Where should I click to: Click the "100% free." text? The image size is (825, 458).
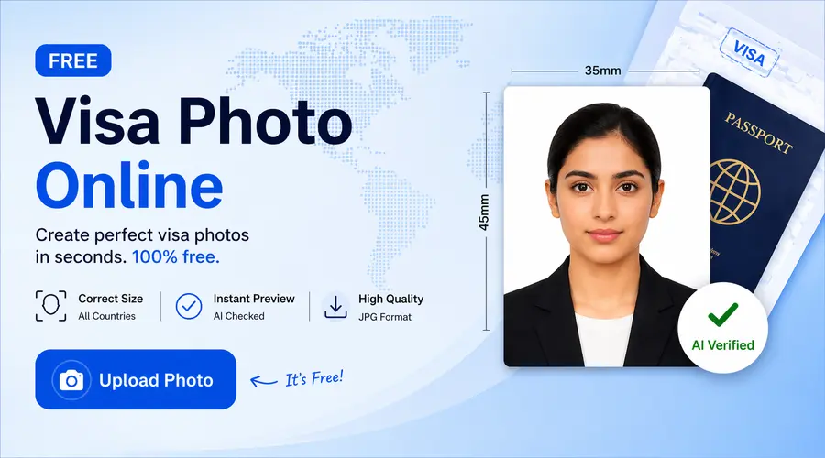click(176, 256)
